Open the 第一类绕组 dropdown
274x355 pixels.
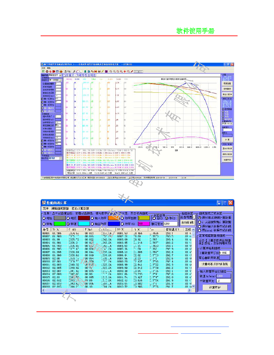[60, 80]
